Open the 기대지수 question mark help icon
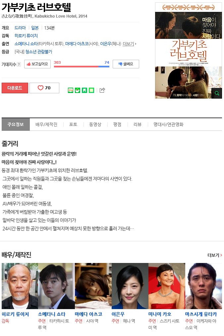This screenshot has height=336, width=224. click(x=19, y=64)
